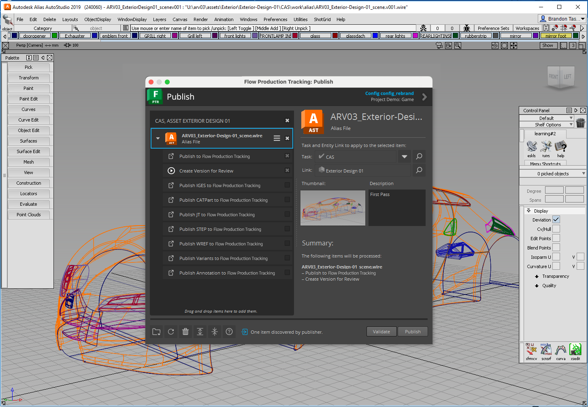
Task: Enable the Edit Points display checkbox
Action: pyautogui.click(x=556, y=238)
